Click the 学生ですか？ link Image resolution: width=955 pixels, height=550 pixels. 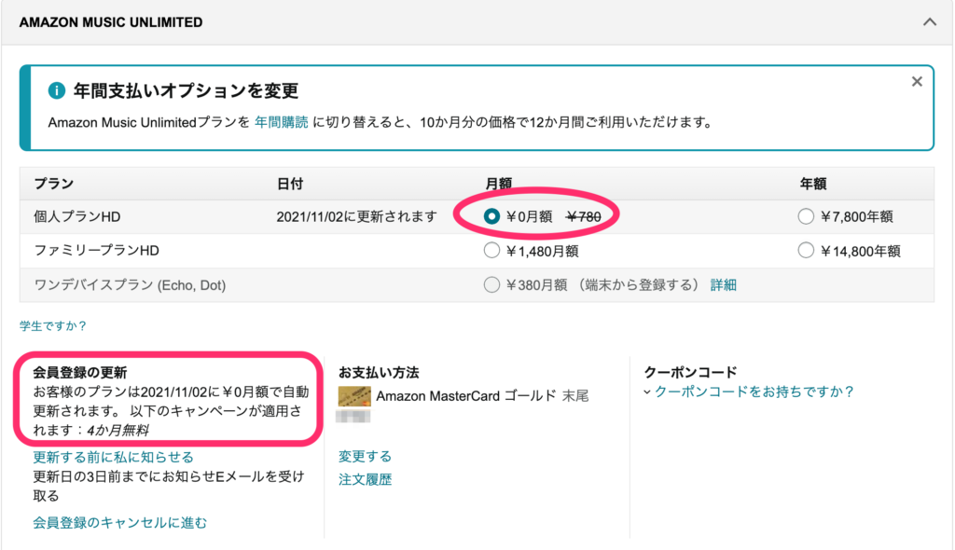(x=53, y=326)
